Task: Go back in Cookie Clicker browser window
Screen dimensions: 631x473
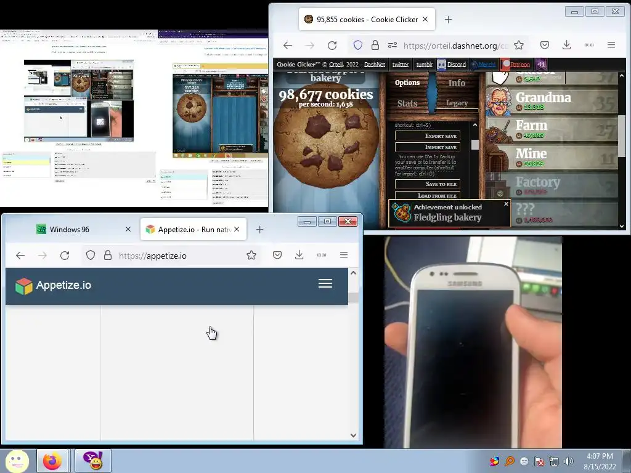Action: point(287,46)
